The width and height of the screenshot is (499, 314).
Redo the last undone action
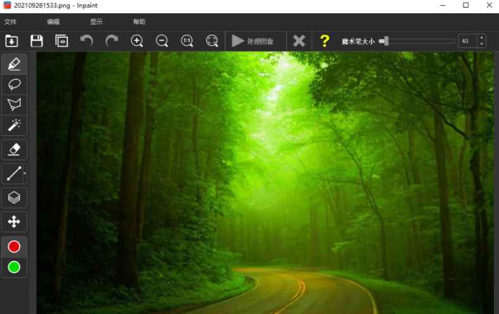111,41
